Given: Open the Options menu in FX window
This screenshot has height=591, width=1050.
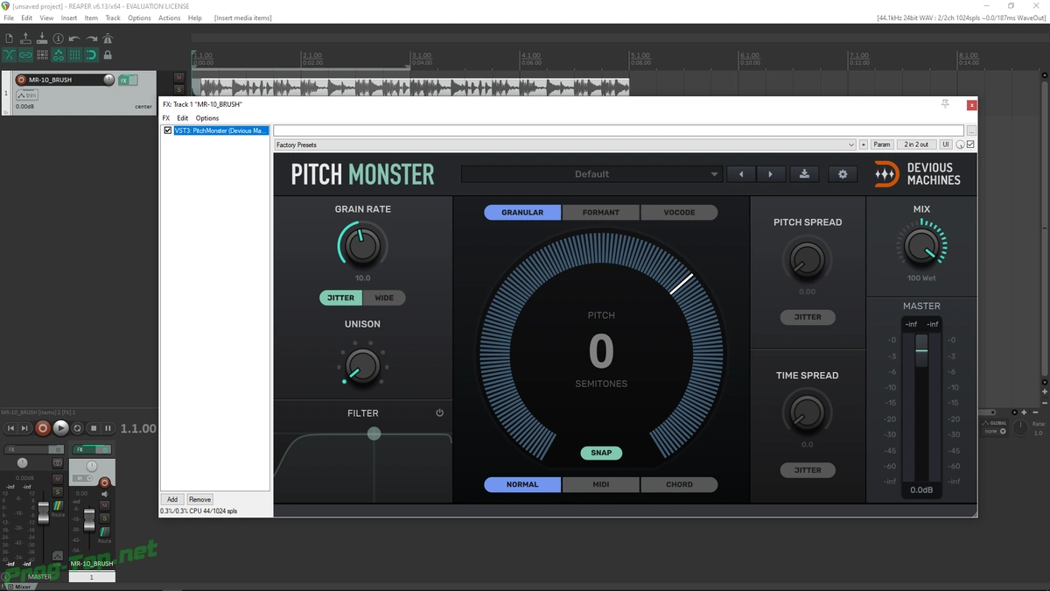Looking at the screenshot, I should click(207, 118).
